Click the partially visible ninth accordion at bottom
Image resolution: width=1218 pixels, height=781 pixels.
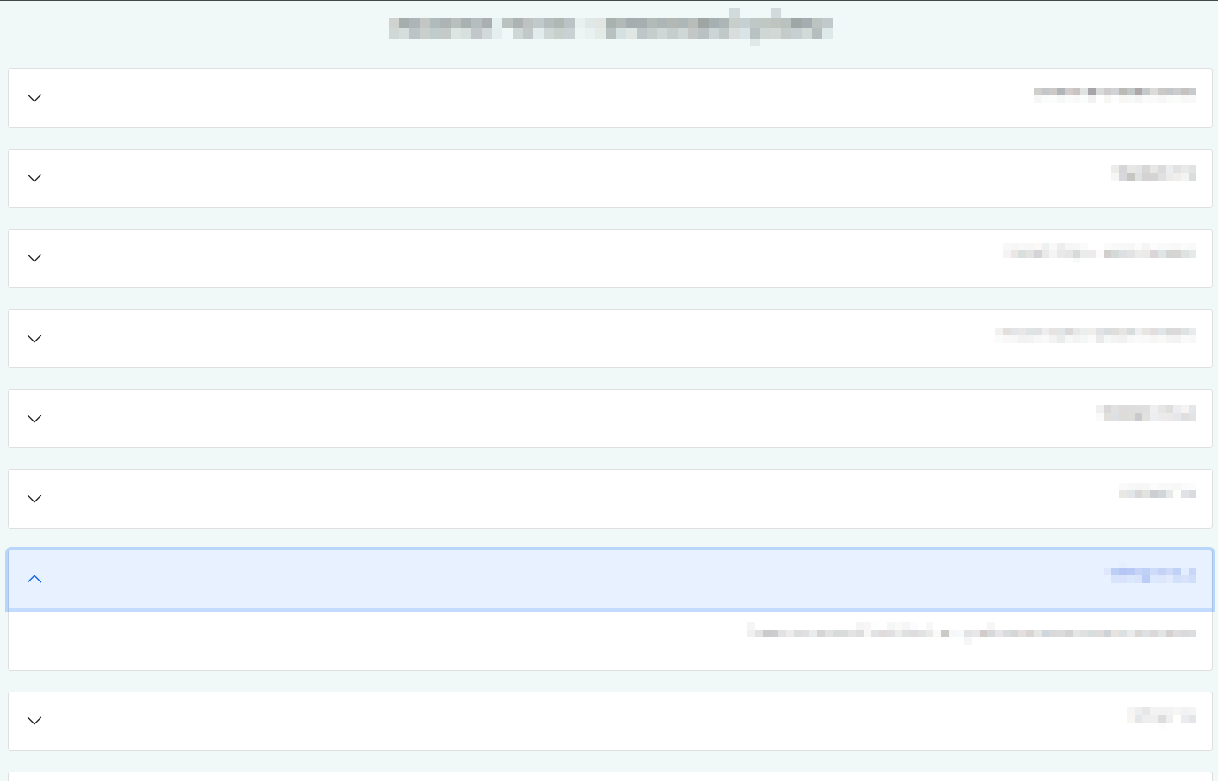610,777
